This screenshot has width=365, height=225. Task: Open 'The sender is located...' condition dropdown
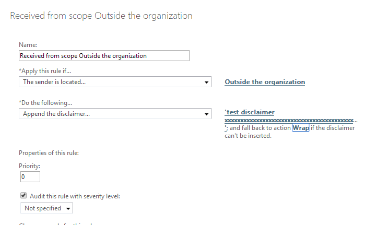[x=115, y=82]
